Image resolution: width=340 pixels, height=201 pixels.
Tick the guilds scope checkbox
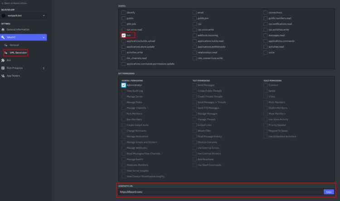[x=124, y=18]
